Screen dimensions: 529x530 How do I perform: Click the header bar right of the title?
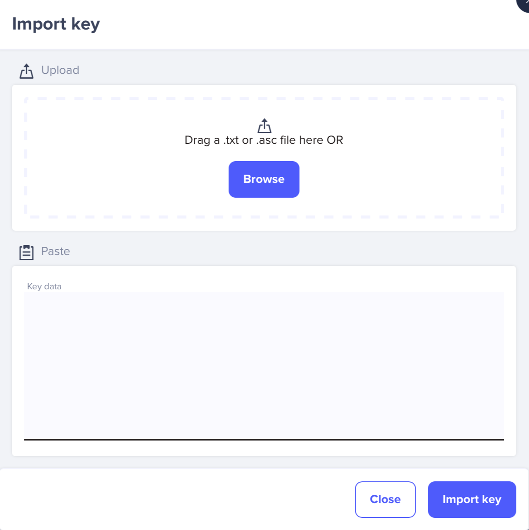coord(304,24)
